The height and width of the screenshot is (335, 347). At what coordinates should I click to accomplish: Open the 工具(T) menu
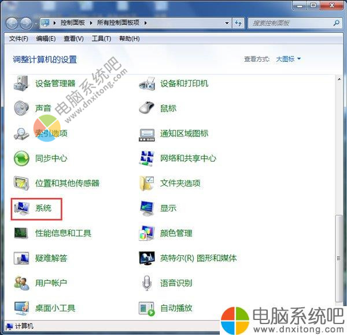click(x=101, y=39)
